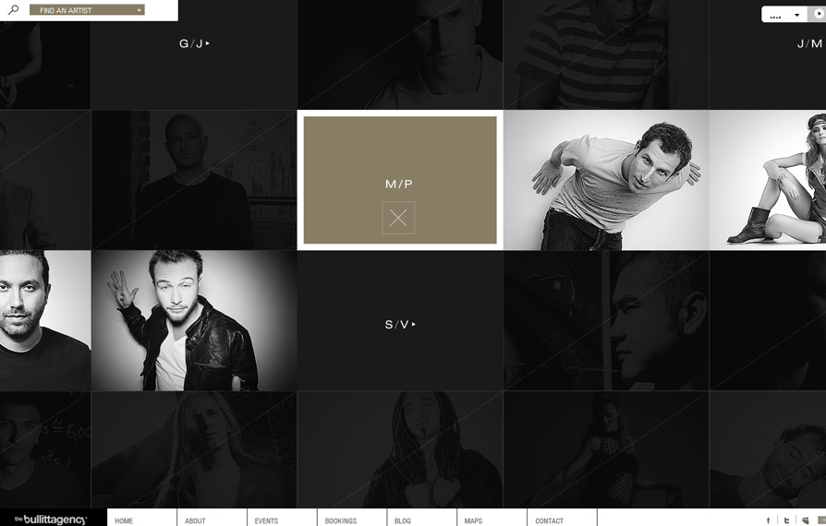Visit the Facebook icon in footer

click(768, 520)
